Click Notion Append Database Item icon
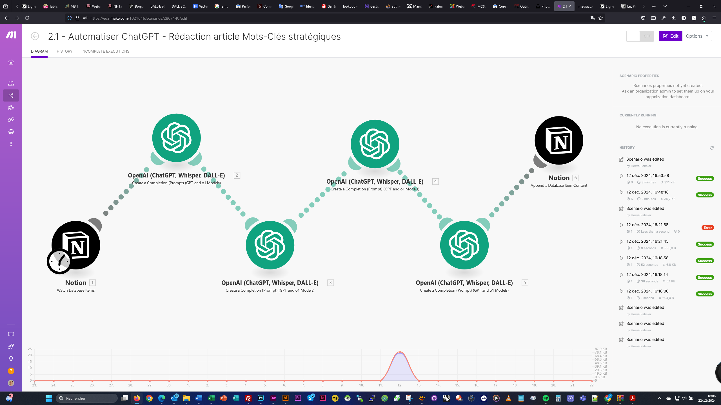Screen dimensions: 721x405 coord(559,141)
